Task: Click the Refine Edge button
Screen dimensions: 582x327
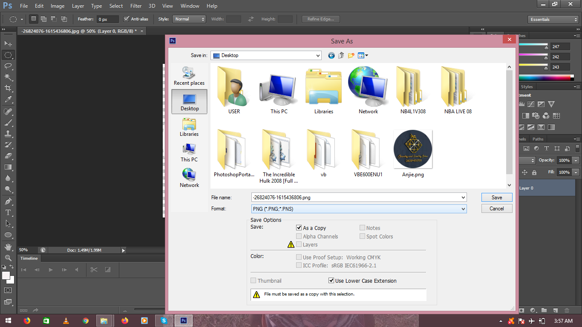Action: point(321,19)
